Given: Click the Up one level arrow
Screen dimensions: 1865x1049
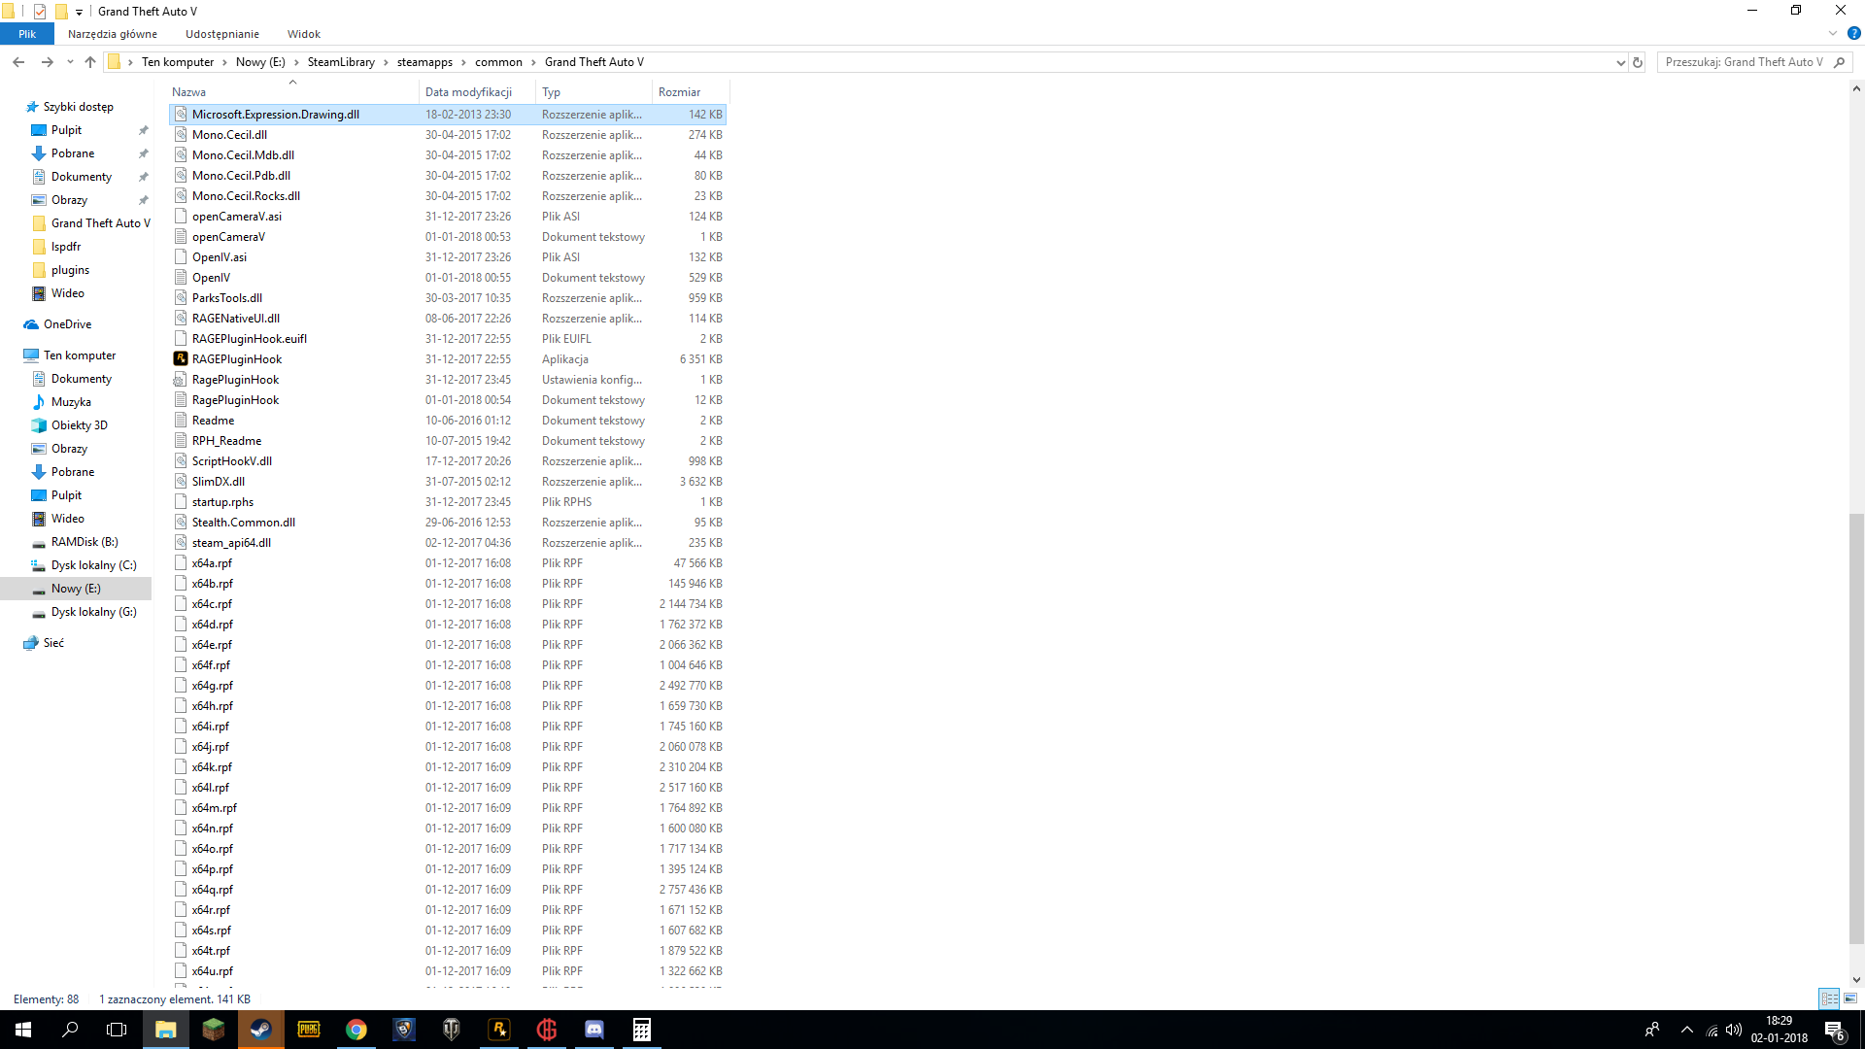Looking at the screenshot, I should 90,62.
